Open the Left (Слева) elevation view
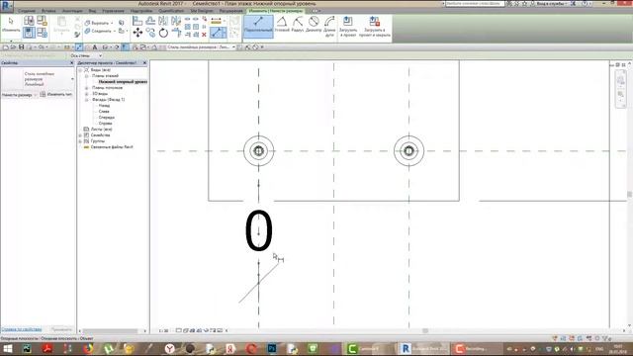The image size is (633, 356). [104, 112]
